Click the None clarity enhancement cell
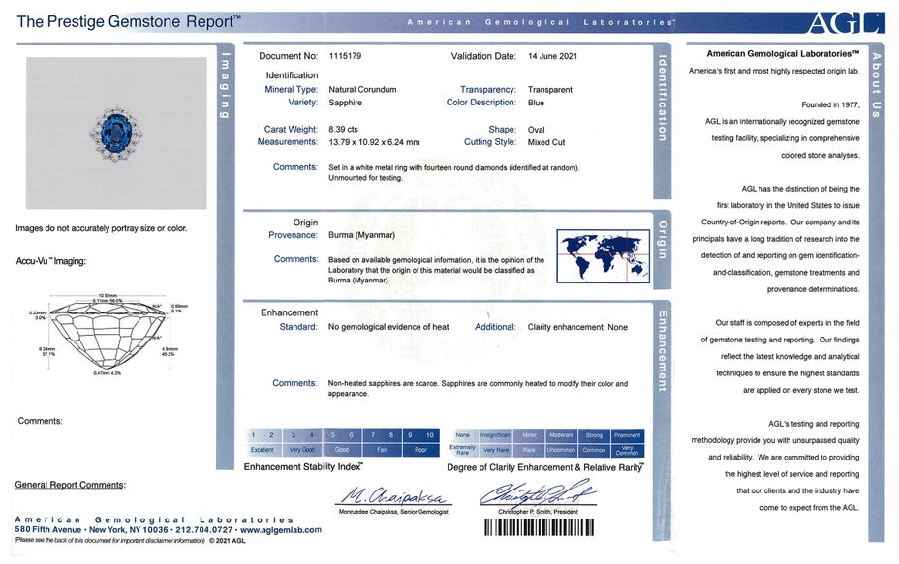899x564 pixels. [x=463, y=435]
